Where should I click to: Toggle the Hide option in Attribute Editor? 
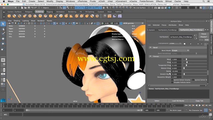(x=207, y=40)
